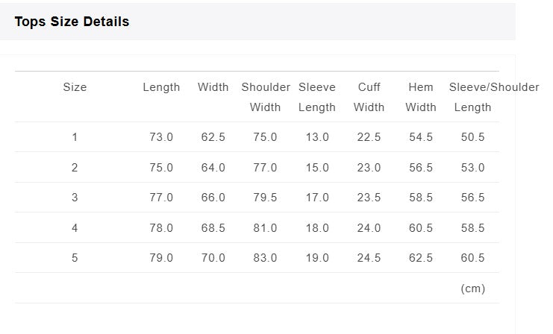Click size 1 row label

[x=75, y=137]
